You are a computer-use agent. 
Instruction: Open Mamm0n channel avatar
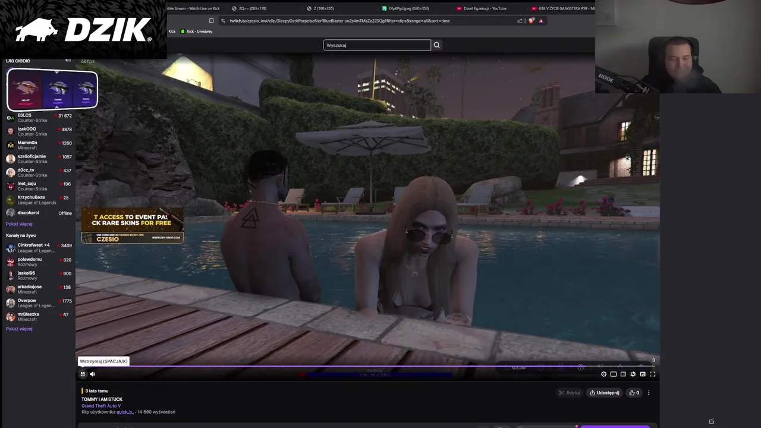pos(10,145)
